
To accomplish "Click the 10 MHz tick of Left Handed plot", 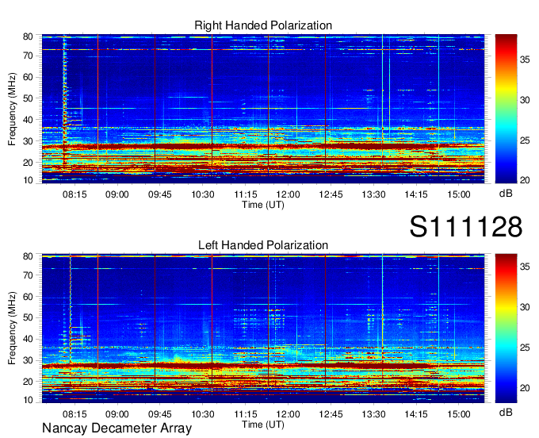I will pos(28,400).
